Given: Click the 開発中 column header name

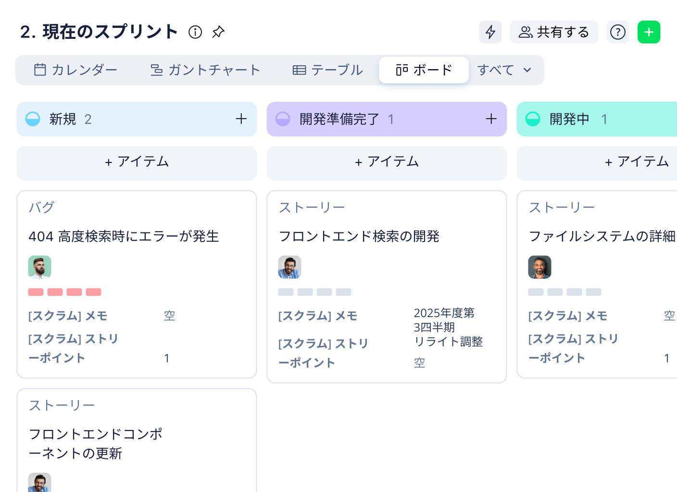Looking at the screenshot, I should [570, 119].
